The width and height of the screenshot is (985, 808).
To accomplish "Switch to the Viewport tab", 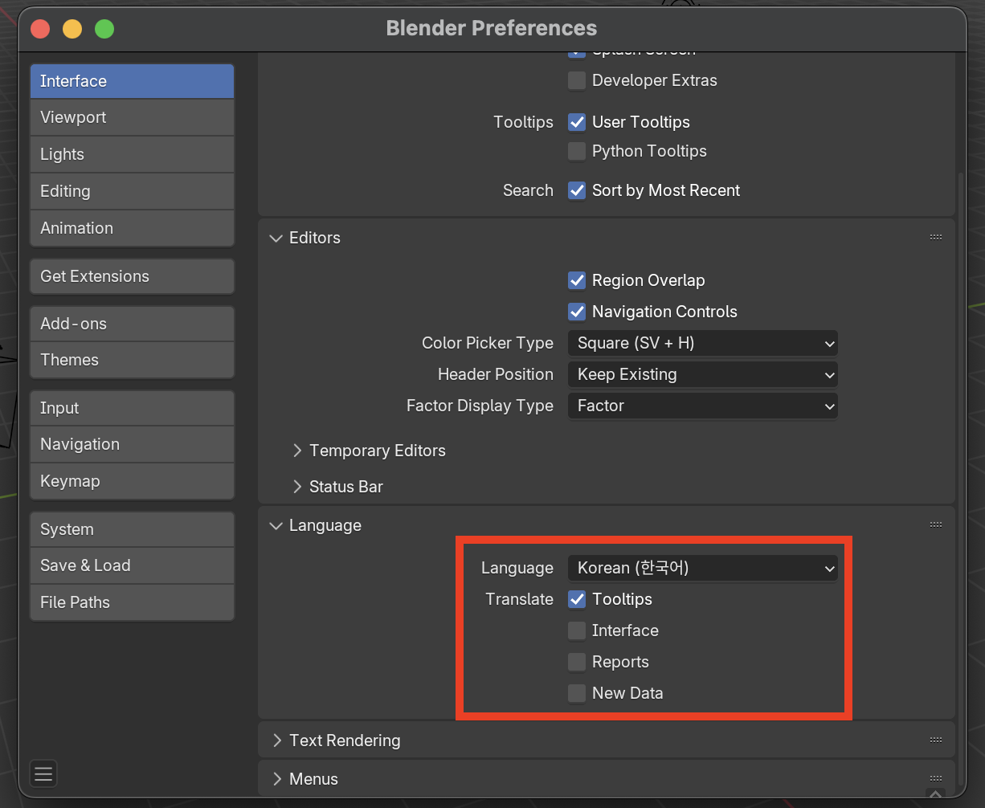I will click(133, 117).
